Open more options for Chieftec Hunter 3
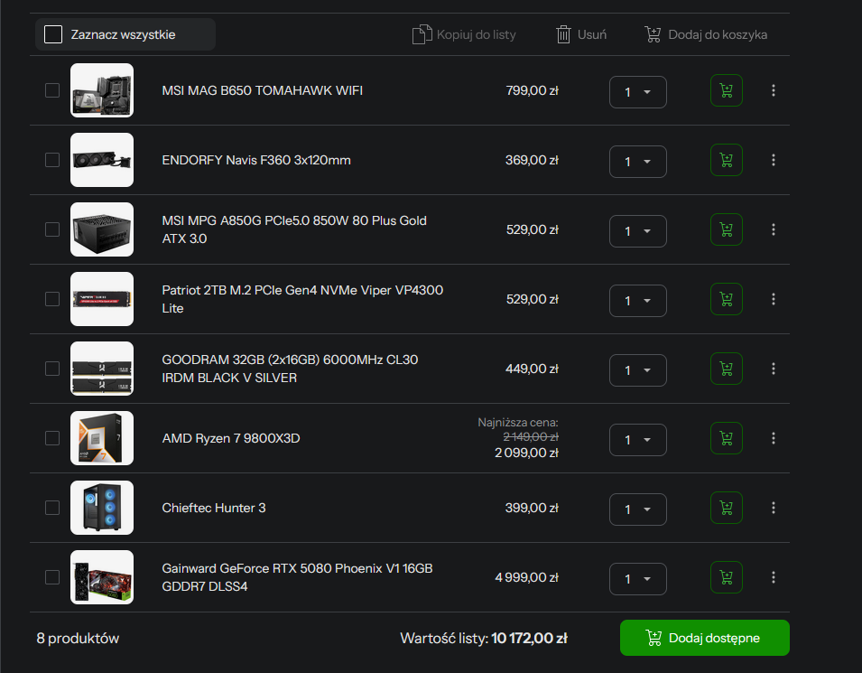 774,508
